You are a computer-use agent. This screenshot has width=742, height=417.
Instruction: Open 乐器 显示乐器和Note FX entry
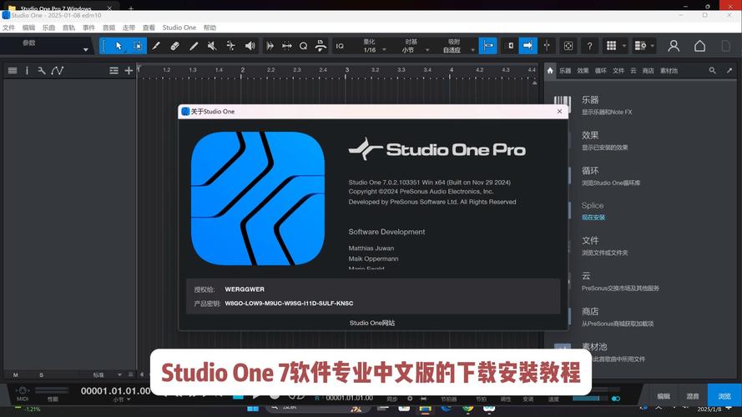click(x=607, y=105)
